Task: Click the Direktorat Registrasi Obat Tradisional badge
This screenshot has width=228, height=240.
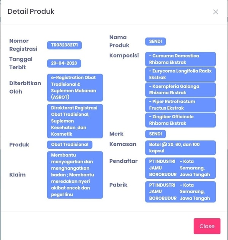Action: click(75, 121)
